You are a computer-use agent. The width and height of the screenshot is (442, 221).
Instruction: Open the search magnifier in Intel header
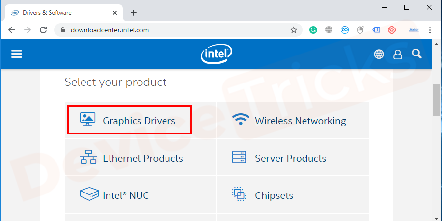point(416,54)
